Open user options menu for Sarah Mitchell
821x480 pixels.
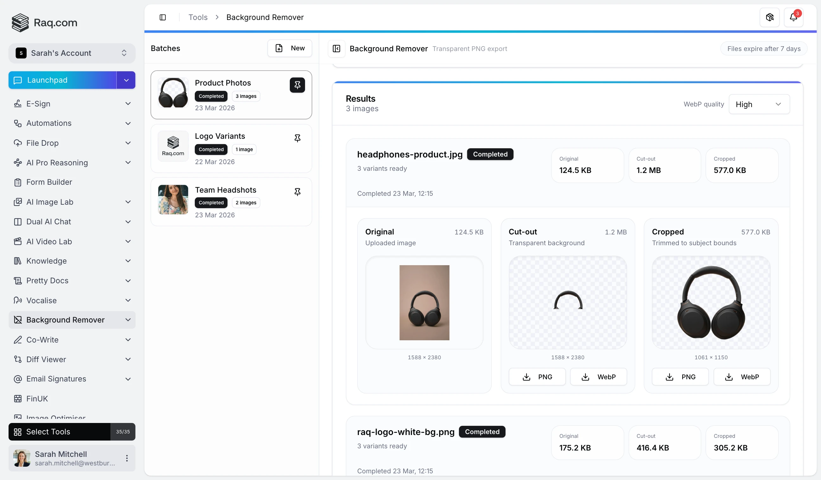(x=127, y=458)
